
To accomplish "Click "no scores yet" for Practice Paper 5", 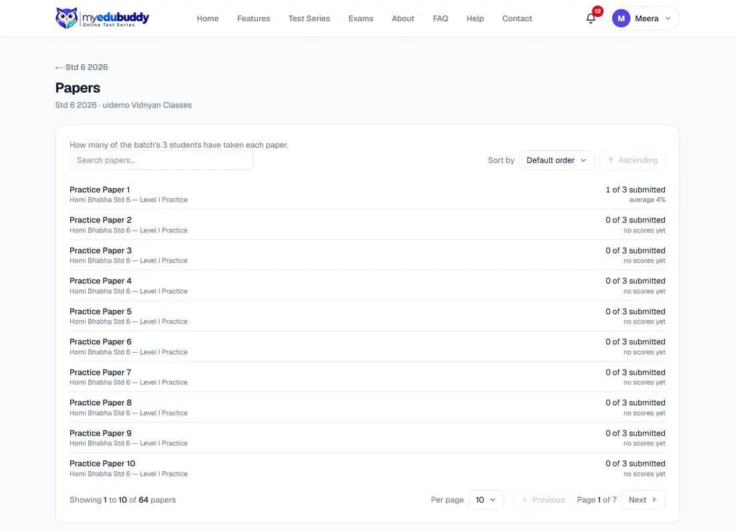I will point(645,321).
